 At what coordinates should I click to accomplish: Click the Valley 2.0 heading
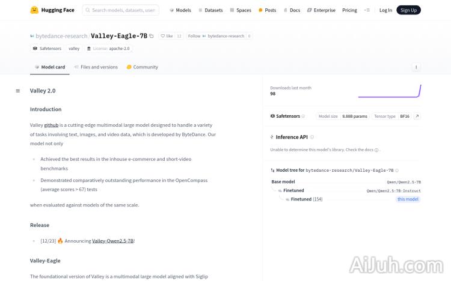tap(43, 91)
